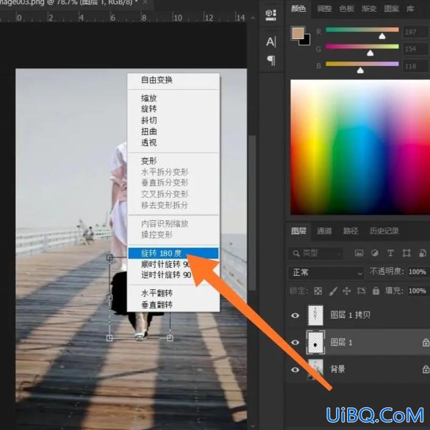Screen dimensions: 430x430
Task: Switch to the 渐变 tab
Action: click(369, 9)
